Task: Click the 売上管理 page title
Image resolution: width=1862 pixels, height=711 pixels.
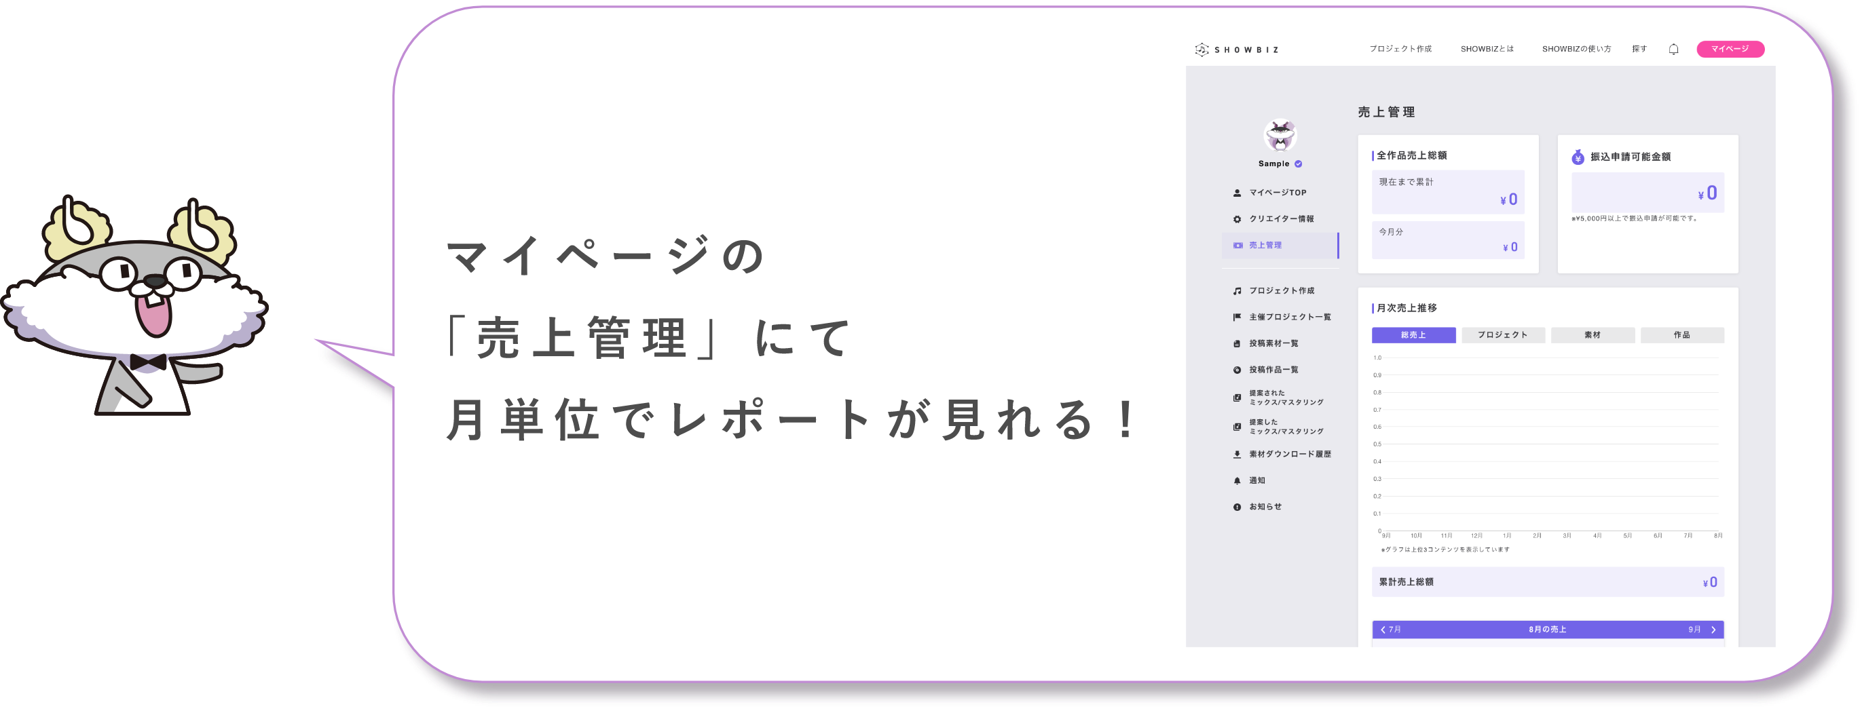Action: pyautogui.click(x=1385, y=112)
